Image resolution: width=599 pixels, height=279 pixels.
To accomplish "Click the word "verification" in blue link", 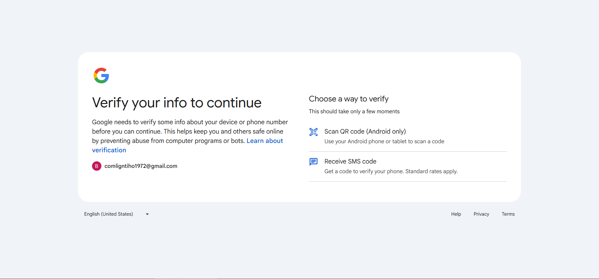I will click(109, 150).
